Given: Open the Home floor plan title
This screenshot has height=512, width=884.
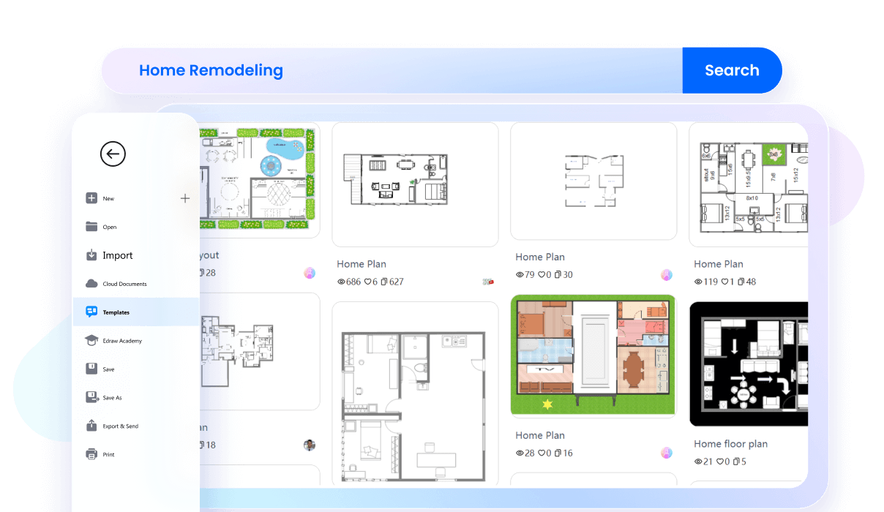Looking at the screenshot, I should click(730, 444).
